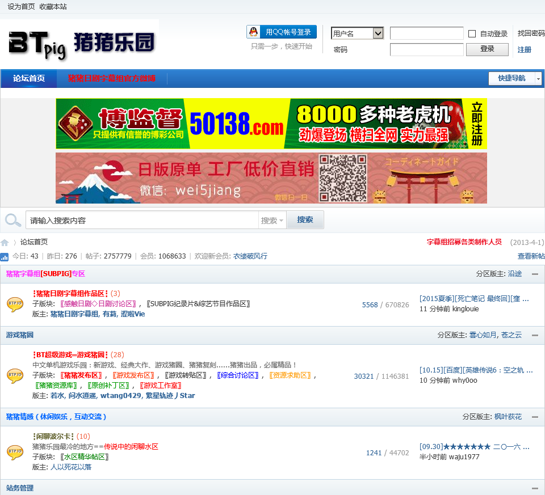Open 猪猪日剧字幕组官方微博 nav item
Viewport: 545px width, 495px height.
click(112, 78)
